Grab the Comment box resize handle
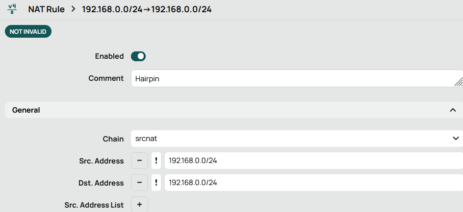The height and width of the screenshot is (212, 463). pyautogui.click(x=459, y=82)
